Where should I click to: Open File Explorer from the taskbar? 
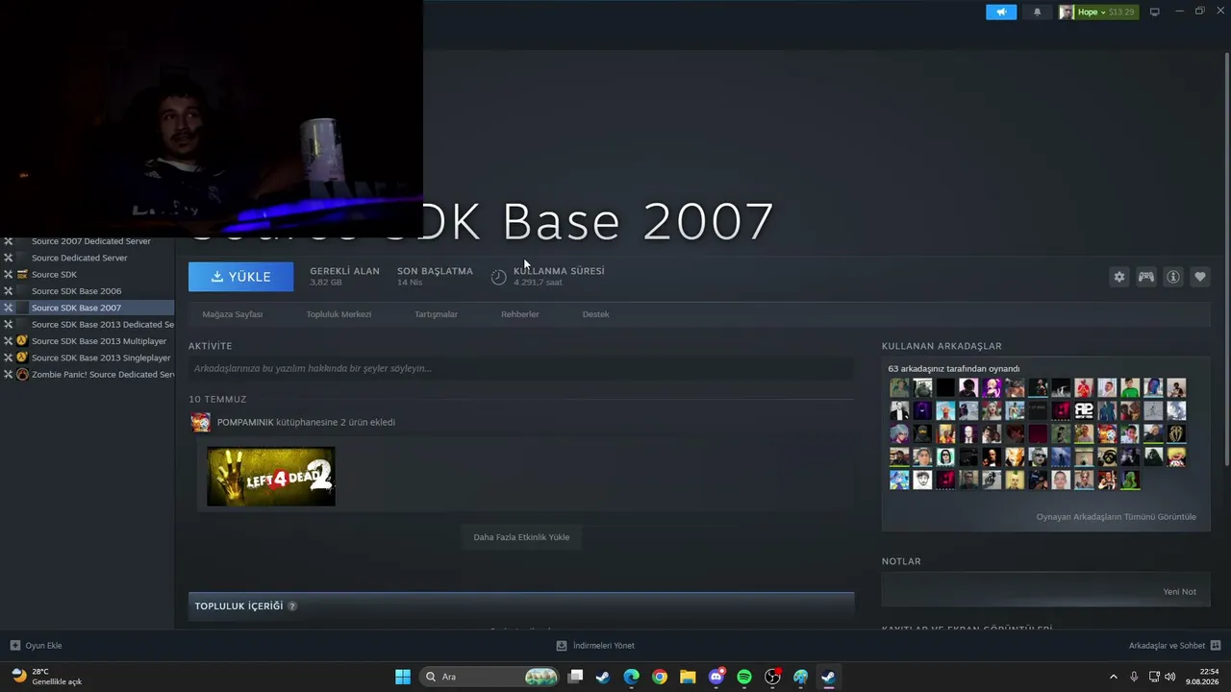click(688, 677)
